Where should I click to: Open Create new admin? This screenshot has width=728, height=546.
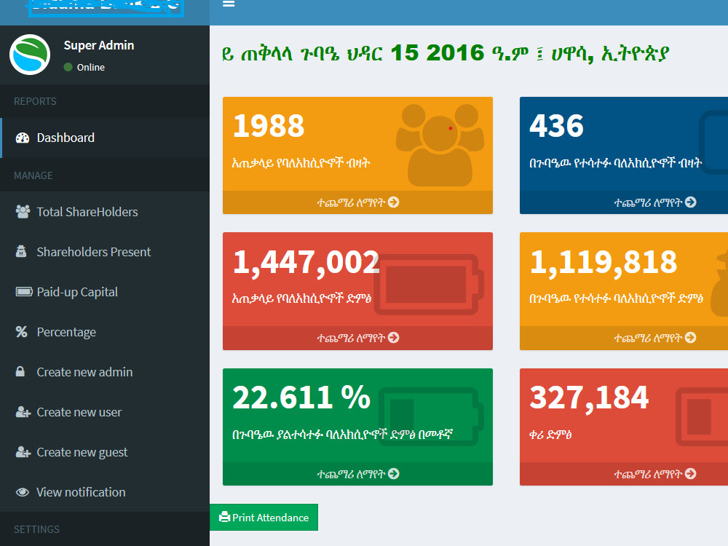[105, 372]
